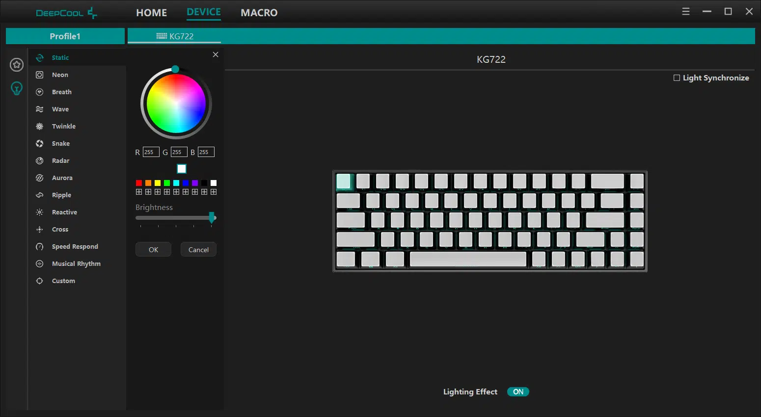Close the color picker panel
This screenshot has height=417, width=761.
(x=216, y=54)
